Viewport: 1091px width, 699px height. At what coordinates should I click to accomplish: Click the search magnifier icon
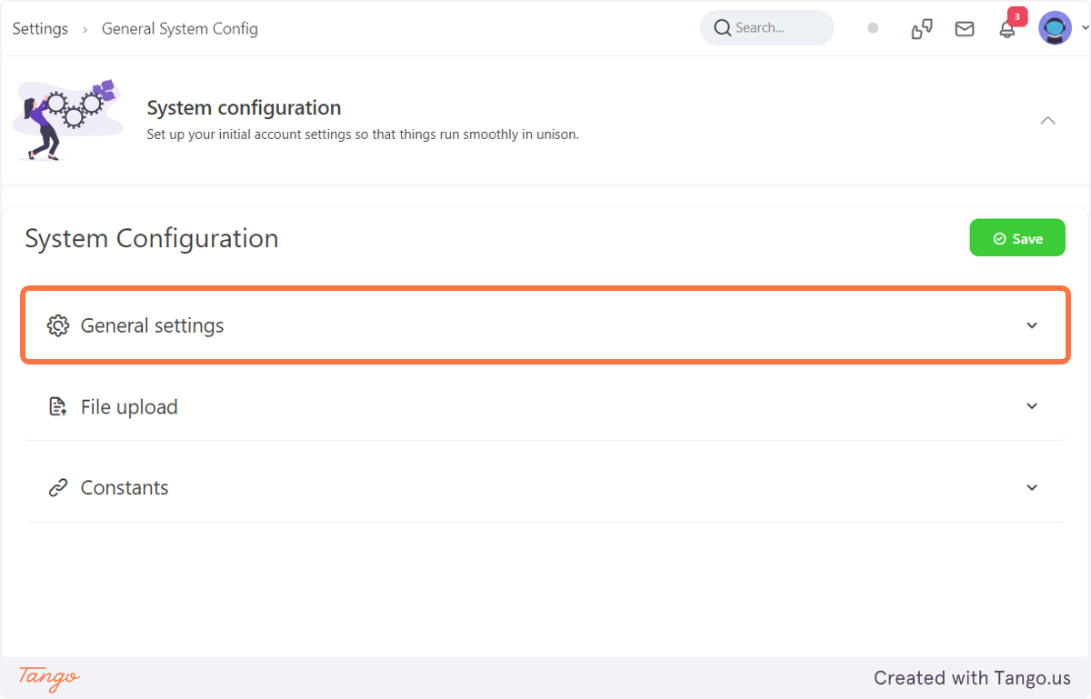click(723, 28)
